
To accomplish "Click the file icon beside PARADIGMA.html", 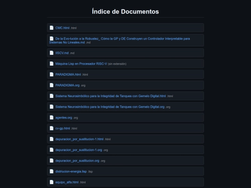I will 52,74.
